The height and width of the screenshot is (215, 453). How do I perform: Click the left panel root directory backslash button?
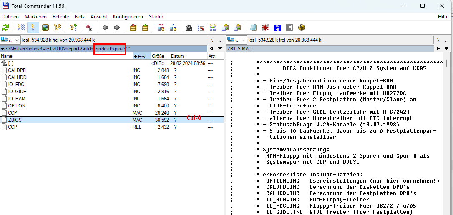pos(211,40)
